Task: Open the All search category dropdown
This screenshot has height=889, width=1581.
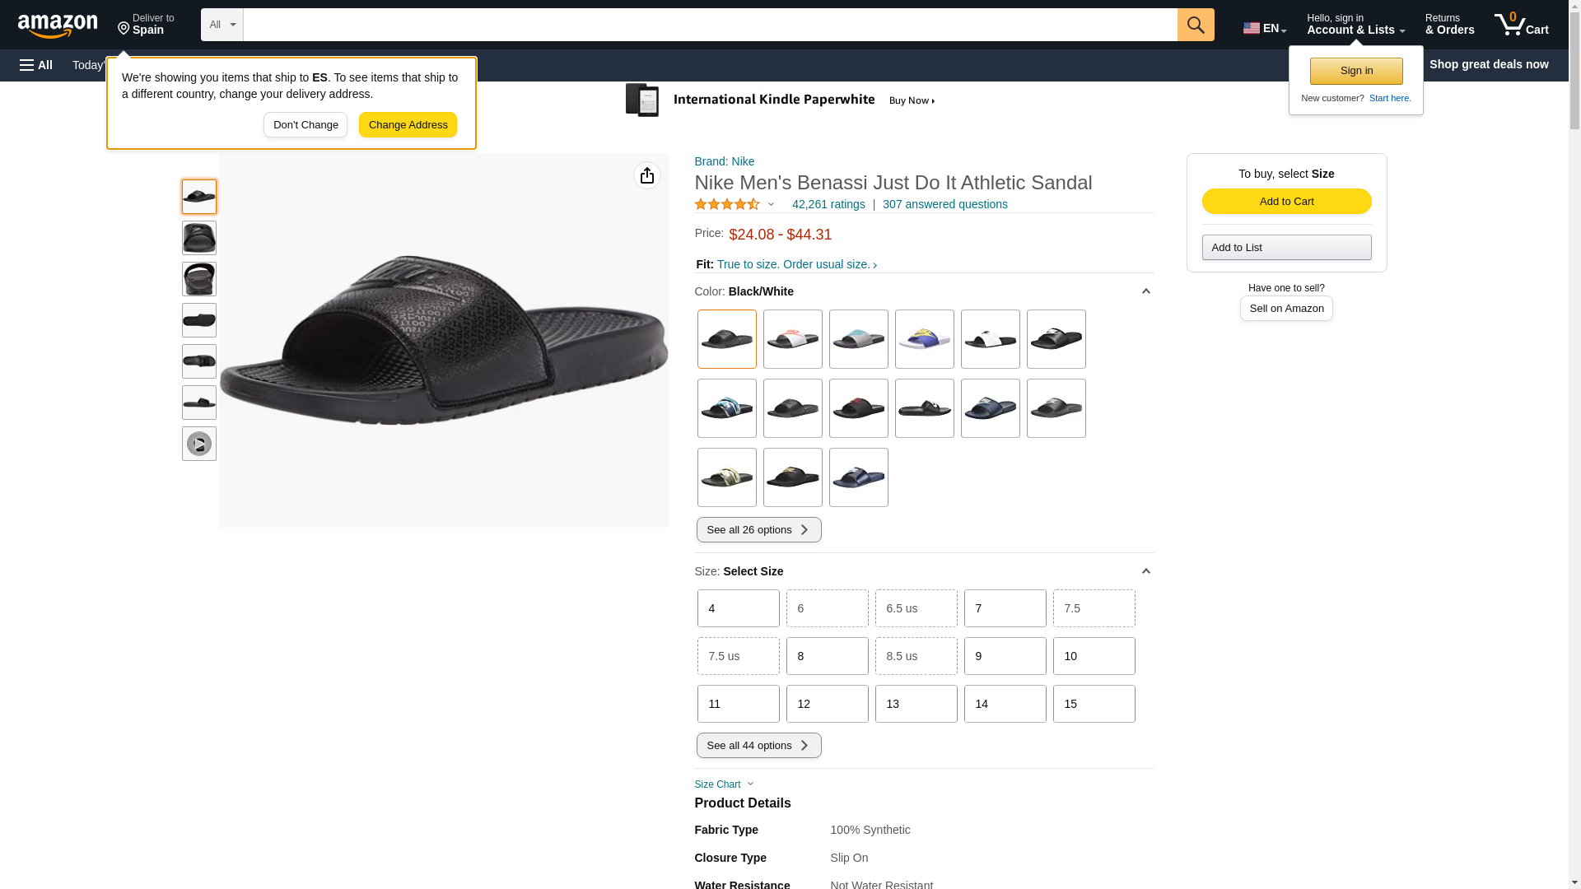Action: [222, 25]
